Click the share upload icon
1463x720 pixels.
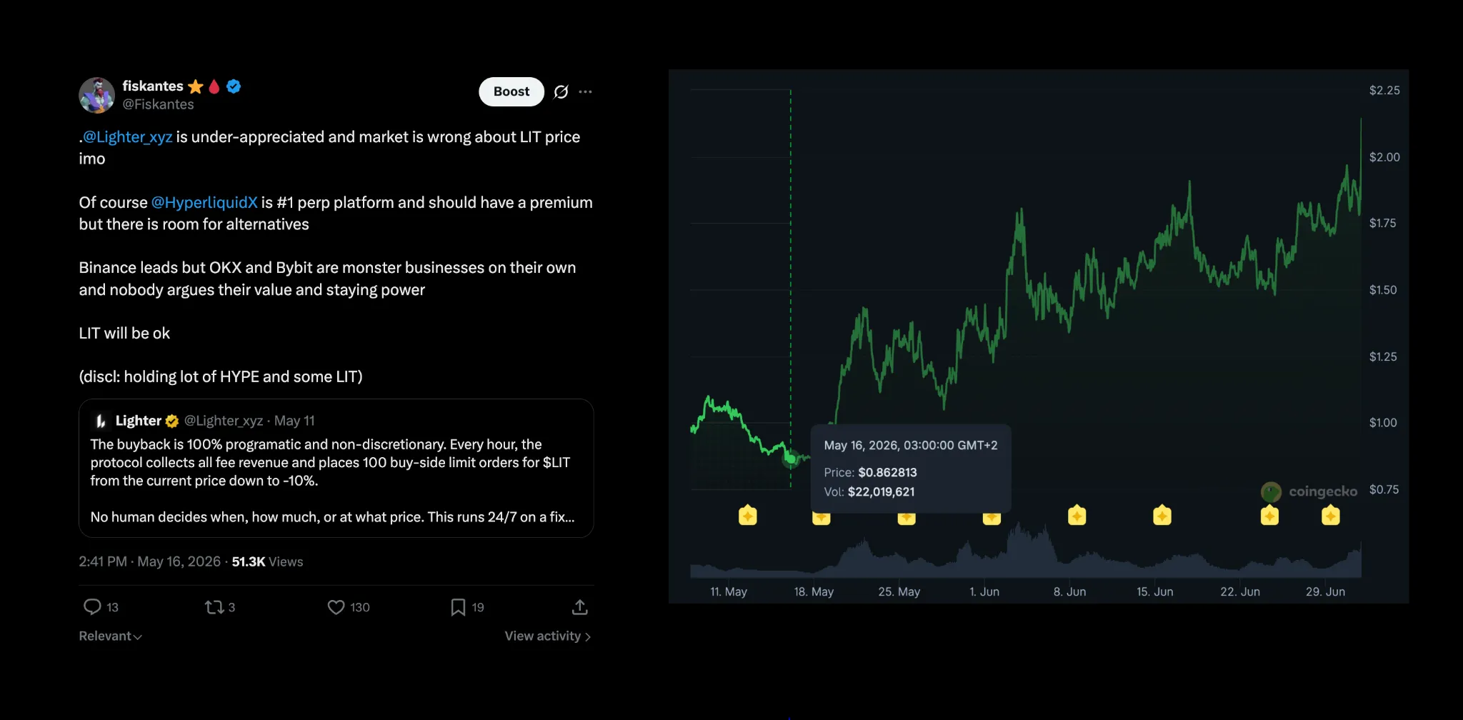pyautogui.click(x=580, y=607)
